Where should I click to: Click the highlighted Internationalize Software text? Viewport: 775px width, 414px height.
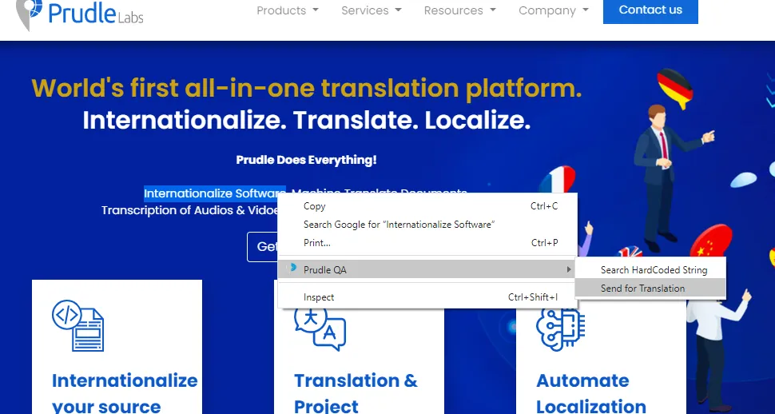pyautogui.click(x=214, y=193)
